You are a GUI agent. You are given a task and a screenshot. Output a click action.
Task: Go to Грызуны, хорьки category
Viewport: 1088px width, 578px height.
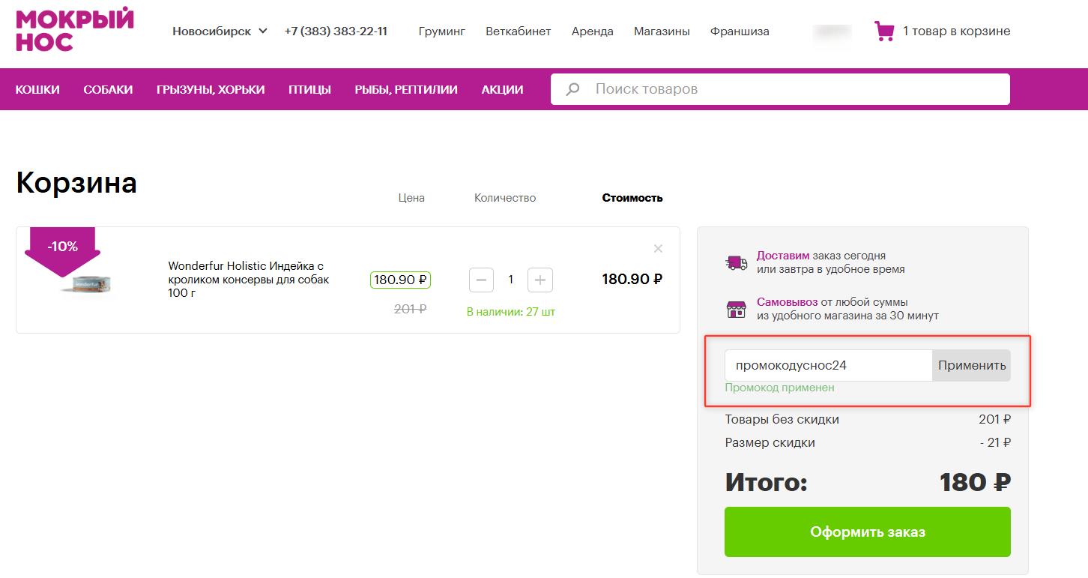[x=211, y=90]
